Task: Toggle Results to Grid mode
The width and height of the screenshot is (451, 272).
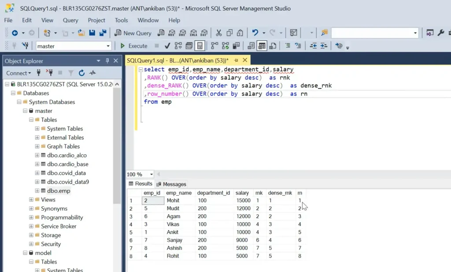Action: [262, 46]
